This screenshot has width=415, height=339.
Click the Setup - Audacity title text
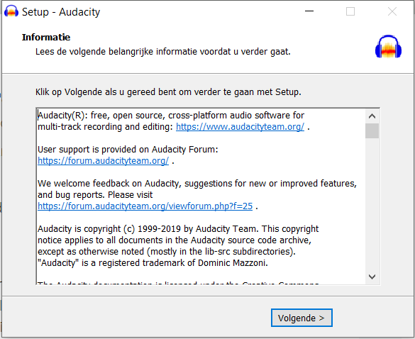[x=61, y=12]
